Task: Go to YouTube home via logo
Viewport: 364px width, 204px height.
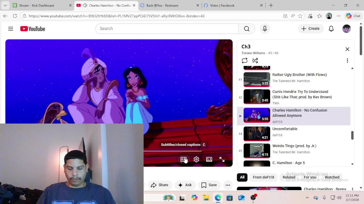Action: [x=33, y=29]
